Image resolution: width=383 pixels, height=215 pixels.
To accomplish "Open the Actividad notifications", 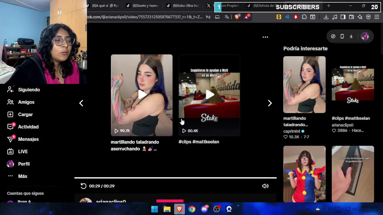I will (x=23, y=127).
